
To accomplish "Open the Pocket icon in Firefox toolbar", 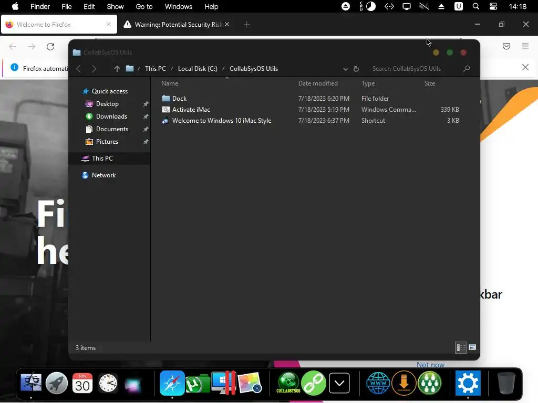I will (x=506, y=46).
